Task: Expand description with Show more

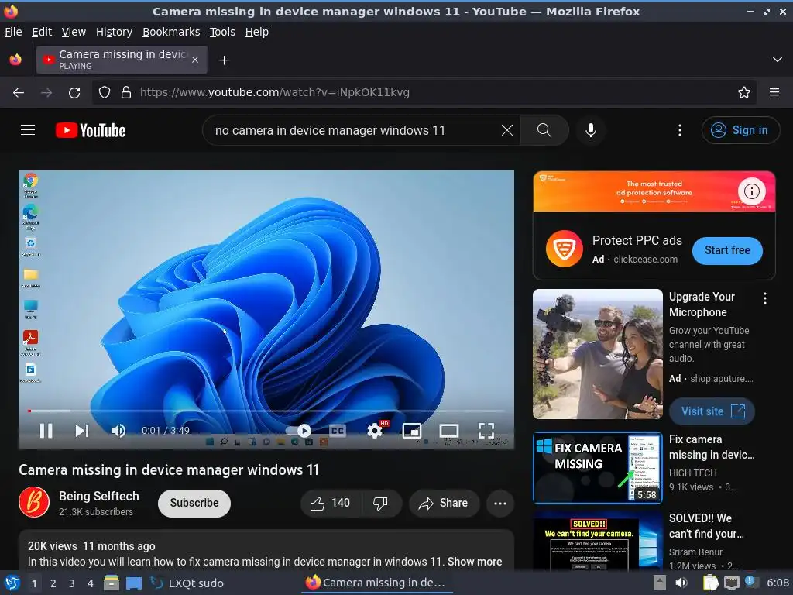Action: (475, 562)
